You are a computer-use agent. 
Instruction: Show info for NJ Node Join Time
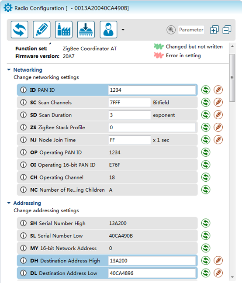click(23, 140)
